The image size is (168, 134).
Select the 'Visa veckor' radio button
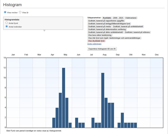[5, 12]
